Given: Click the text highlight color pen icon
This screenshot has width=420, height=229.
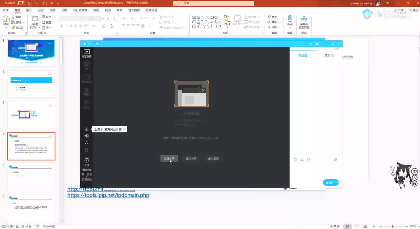Looking at the screenshot, I should tap(103, 26).
